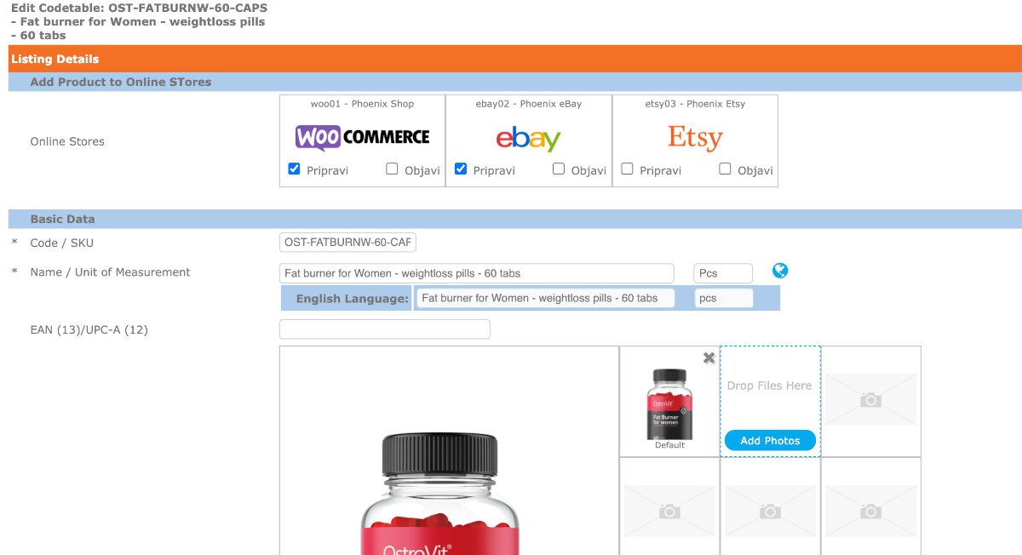Click the Add Photos button
The height and width of the screenshot is (555, 1022).
(770, 440)
